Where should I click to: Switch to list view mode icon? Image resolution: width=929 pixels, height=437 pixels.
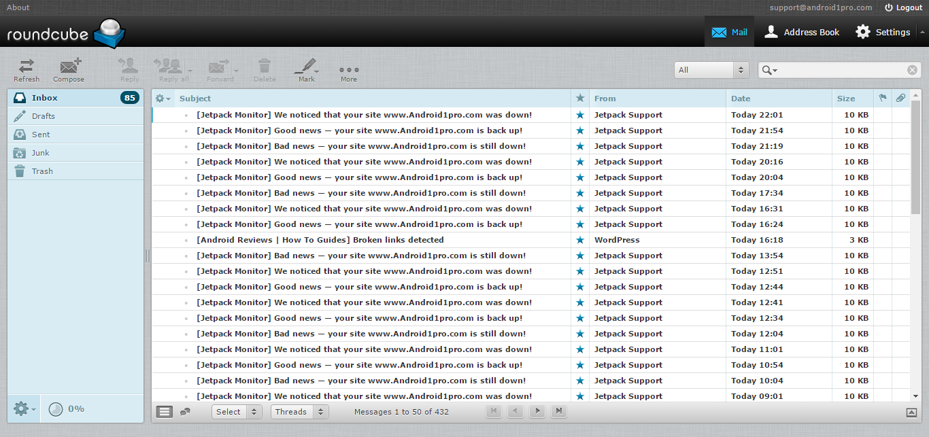coord(165,411)
